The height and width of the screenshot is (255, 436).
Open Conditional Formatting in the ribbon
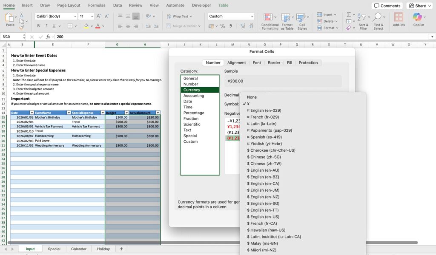point(270,21)
